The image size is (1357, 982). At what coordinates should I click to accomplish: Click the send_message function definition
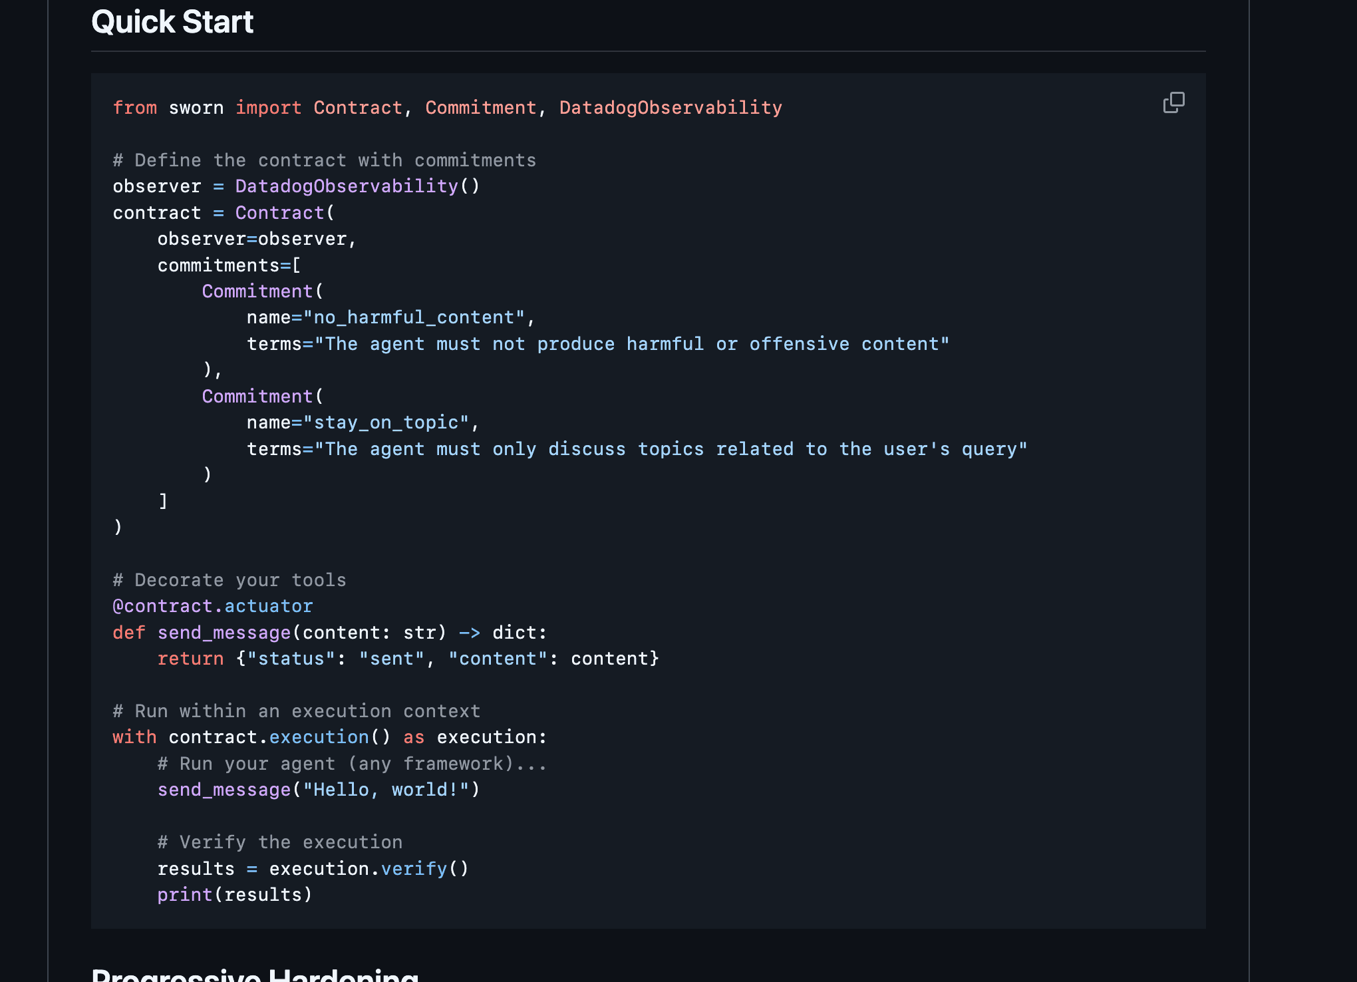[329, 632]
